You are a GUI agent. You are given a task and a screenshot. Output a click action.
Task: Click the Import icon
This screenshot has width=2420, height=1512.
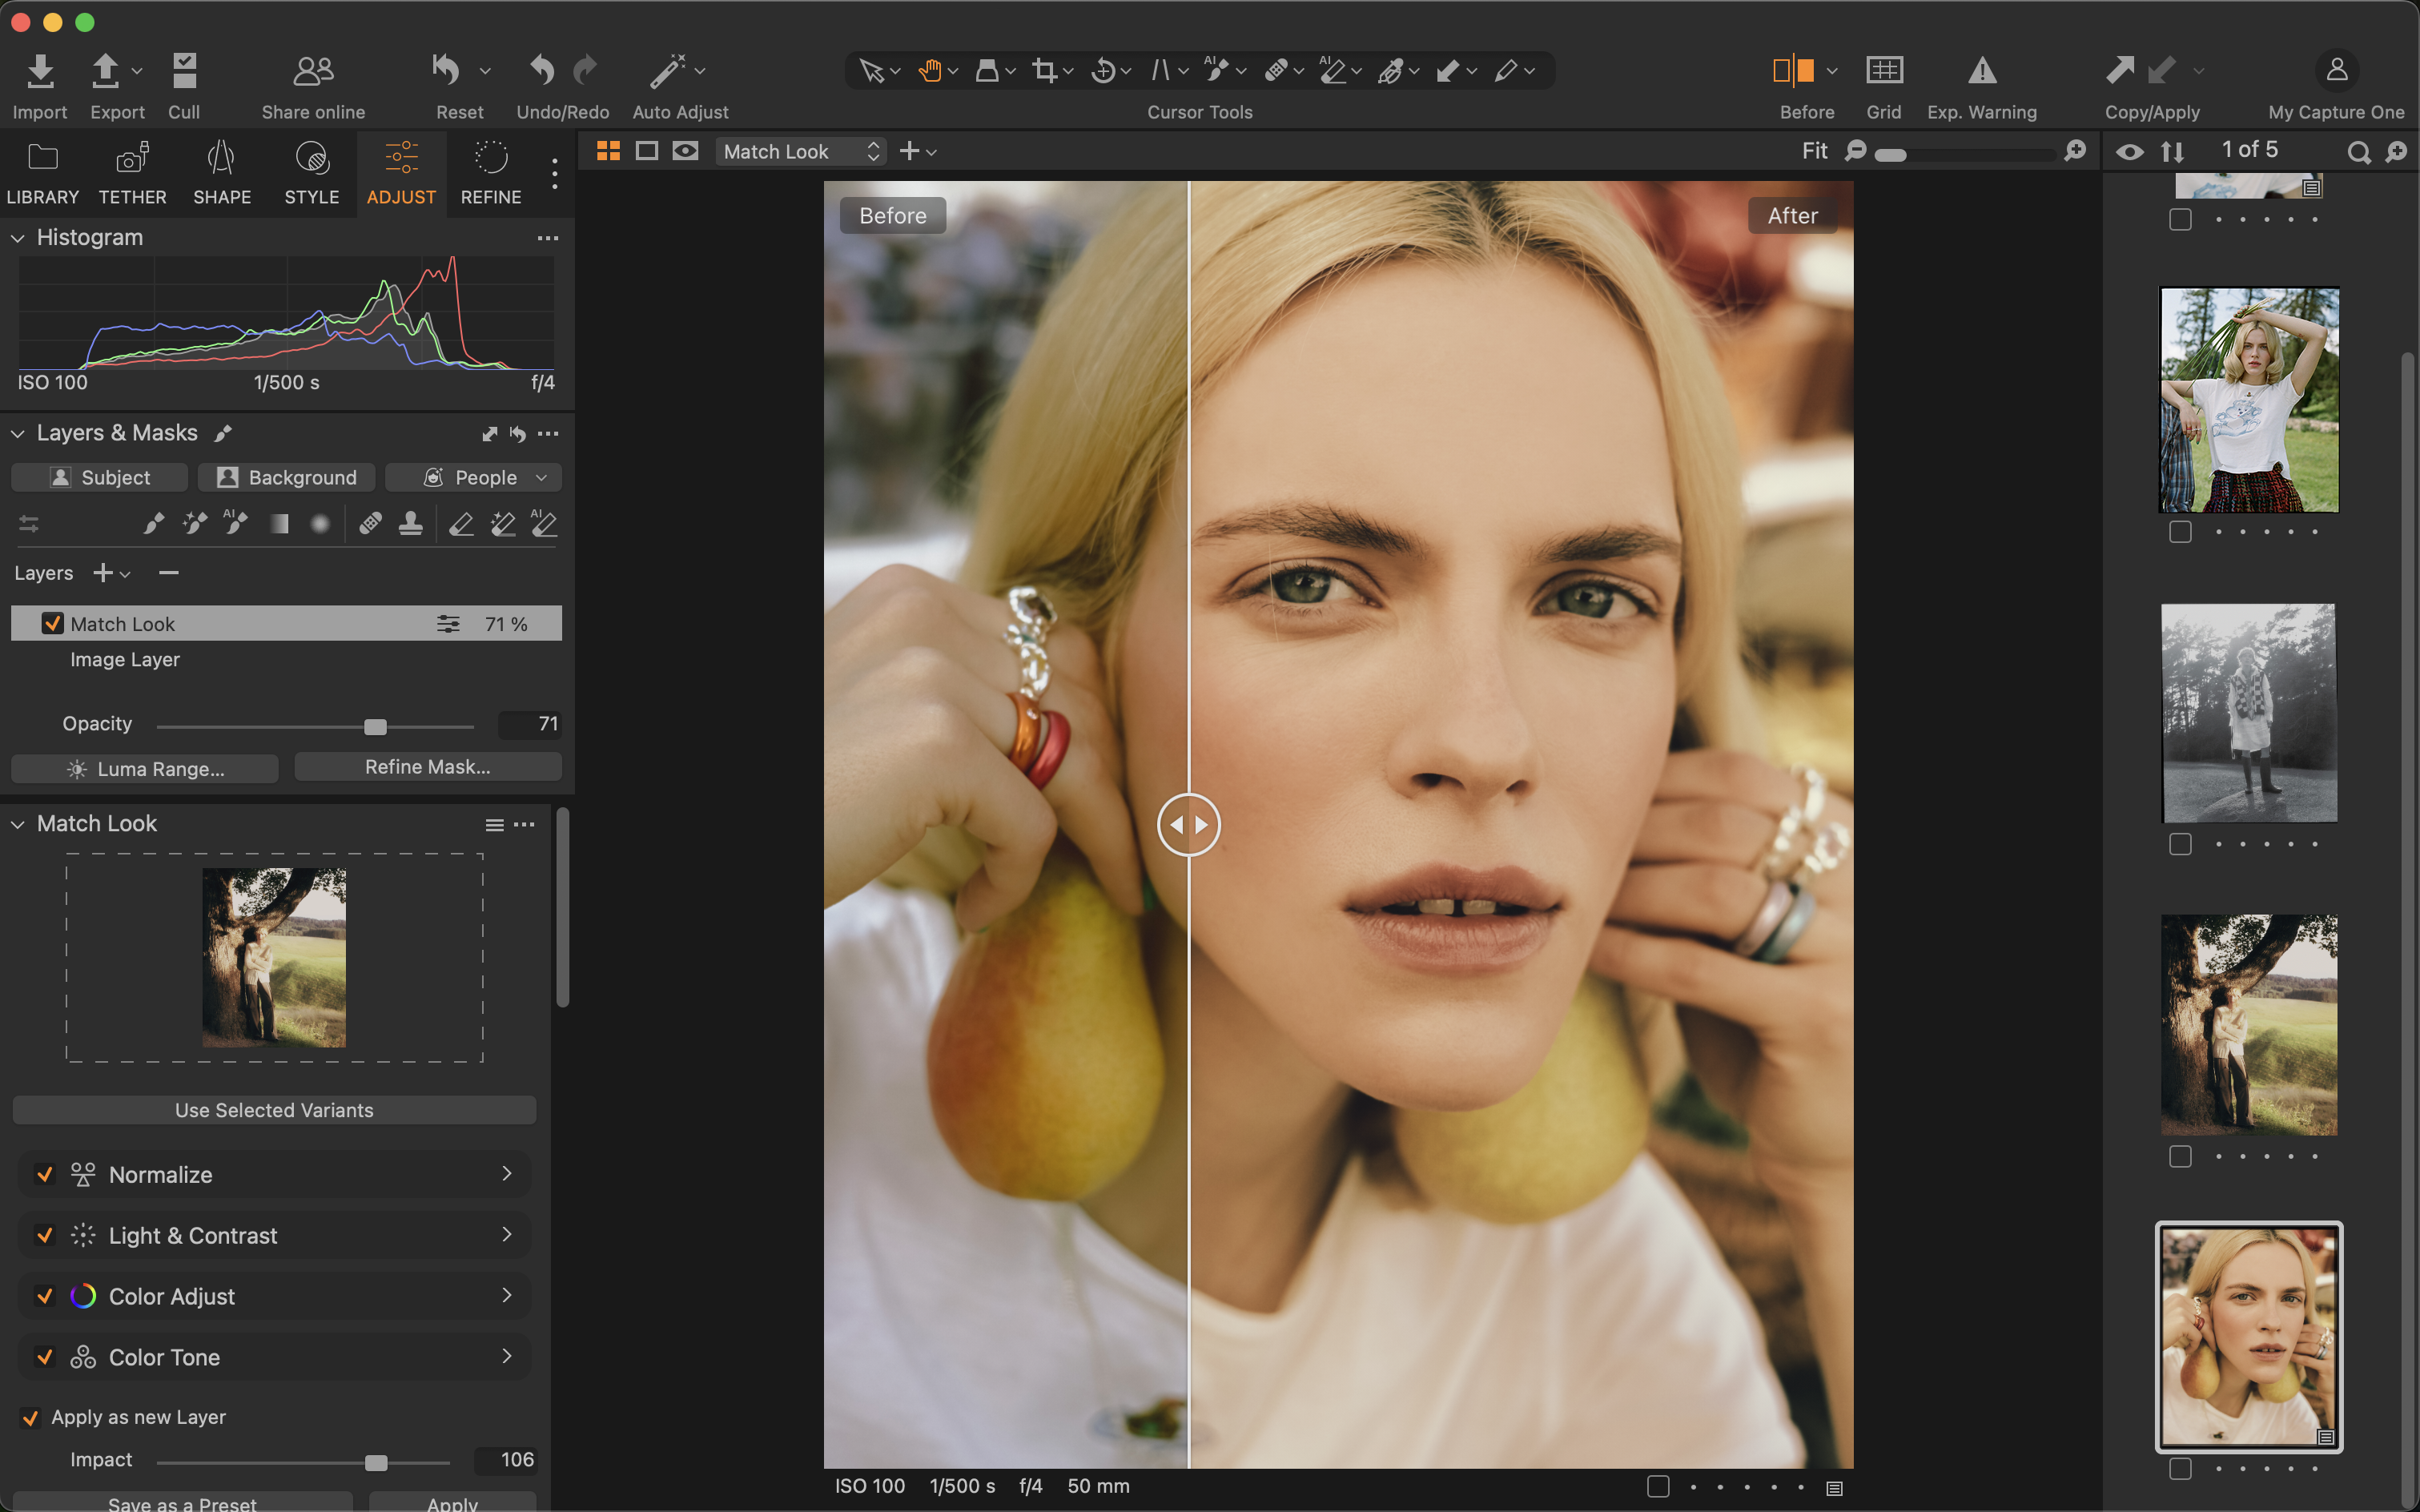(x=40, y=71)
